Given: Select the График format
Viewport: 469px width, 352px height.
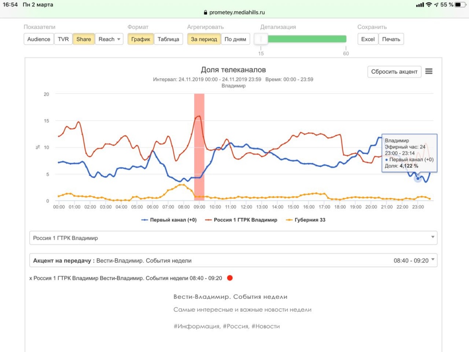Looking at the screenshot, I should (141, 39).
